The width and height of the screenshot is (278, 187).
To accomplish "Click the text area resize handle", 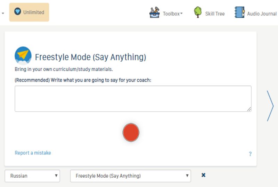I will [x=249, y=109].
